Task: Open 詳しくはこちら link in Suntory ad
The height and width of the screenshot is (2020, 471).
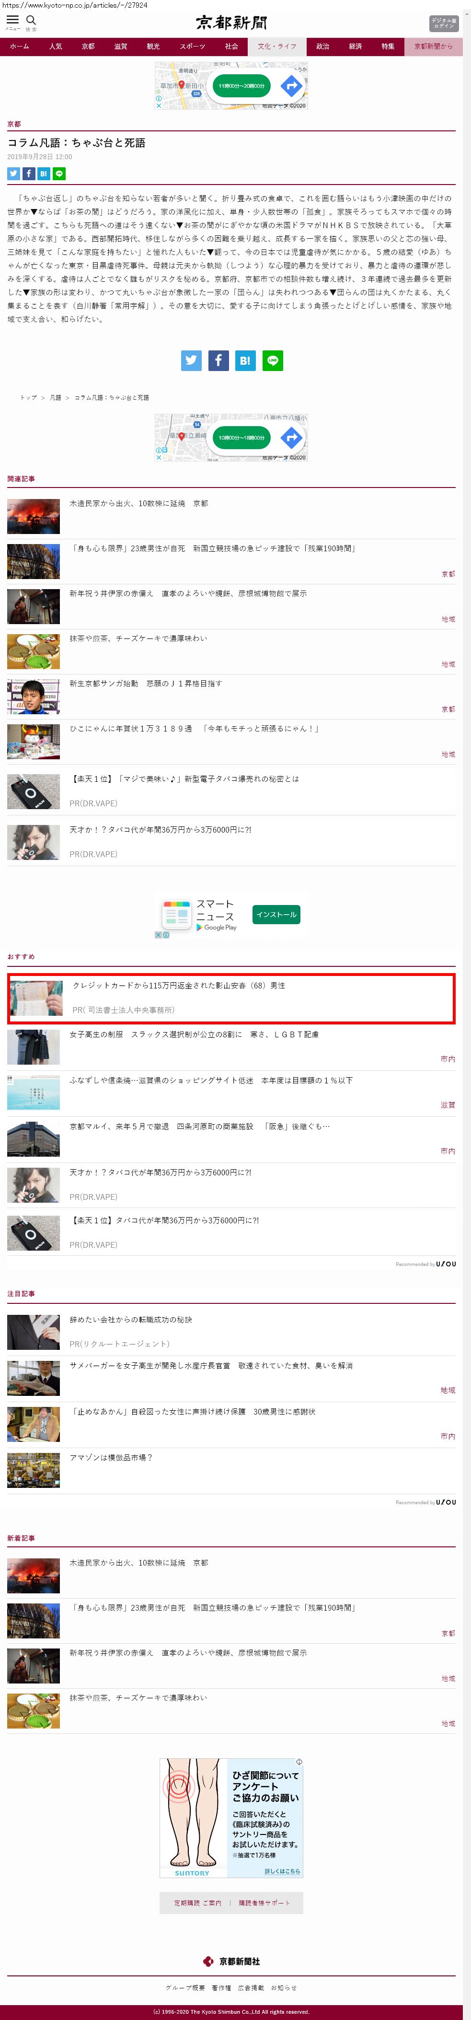Action: coord(282,1871)
